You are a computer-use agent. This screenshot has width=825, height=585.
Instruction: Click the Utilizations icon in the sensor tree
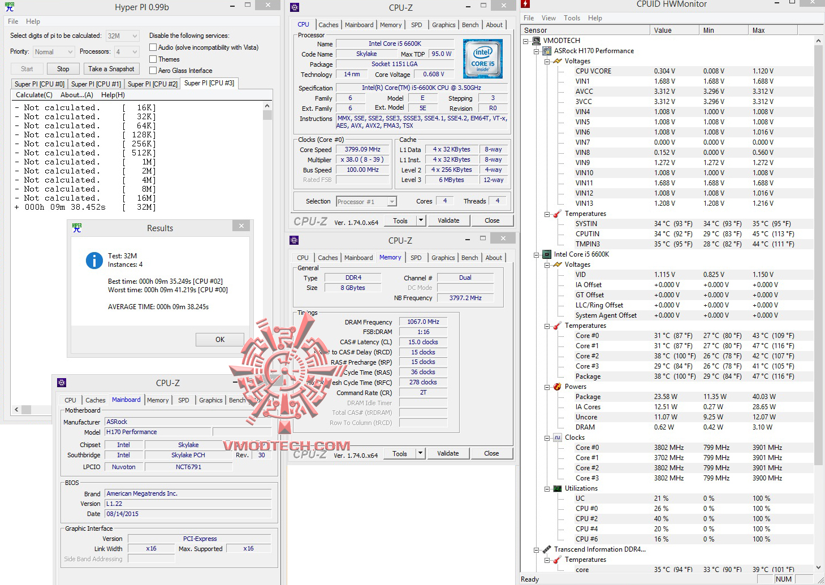[x=558, y=488]
